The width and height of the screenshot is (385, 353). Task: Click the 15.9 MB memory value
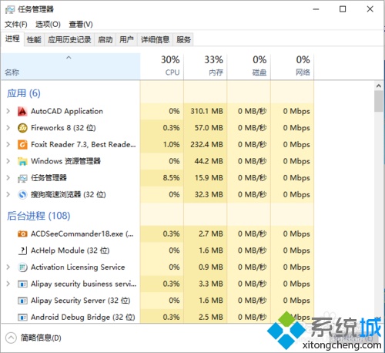[209, 178]
